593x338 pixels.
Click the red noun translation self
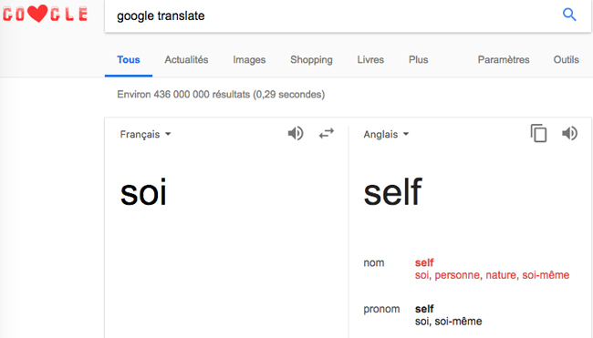click(x=424, y=262)
